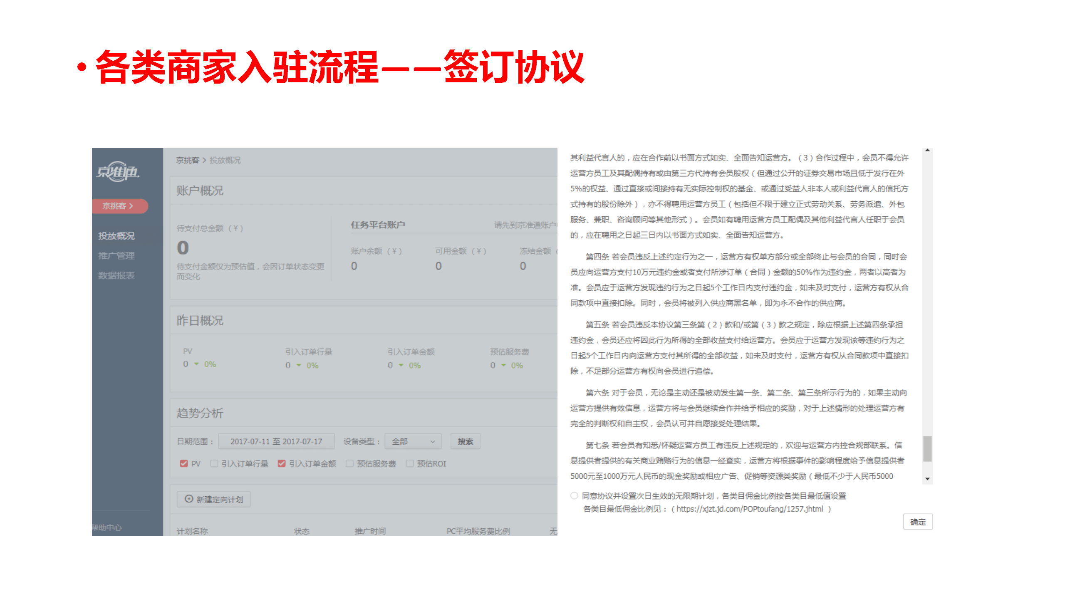The height and width of the screenshot is (599, 1065).
Task: Click 引入订单金额 trend arrow icon
Action: 401,365
